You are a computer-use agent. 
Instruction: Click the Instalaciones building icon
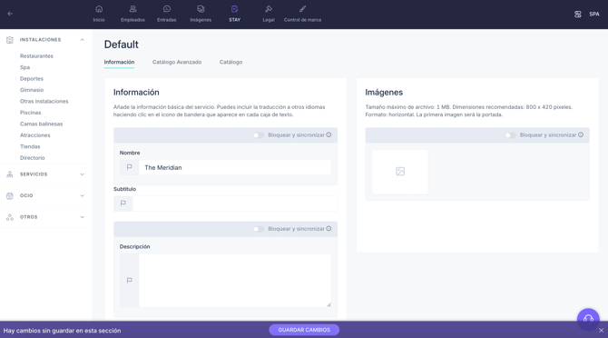(x=10, y=40)
